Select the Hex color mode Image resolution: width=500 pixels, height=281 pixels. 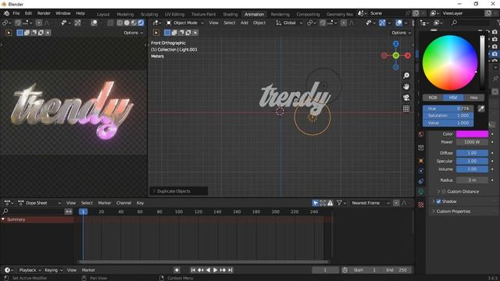474,98
